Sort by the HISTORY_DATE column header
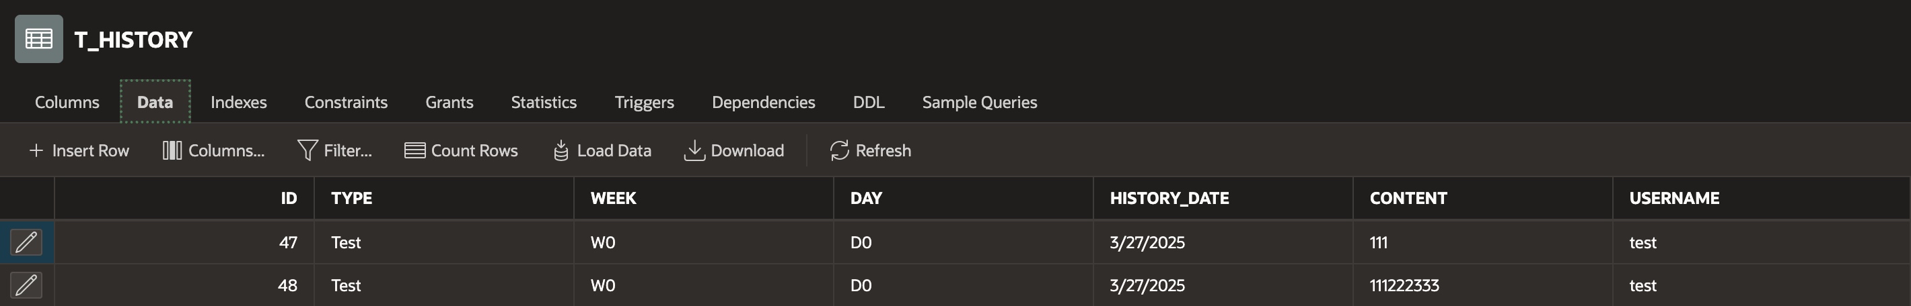1911x306 pixels. coord(1169,198)
